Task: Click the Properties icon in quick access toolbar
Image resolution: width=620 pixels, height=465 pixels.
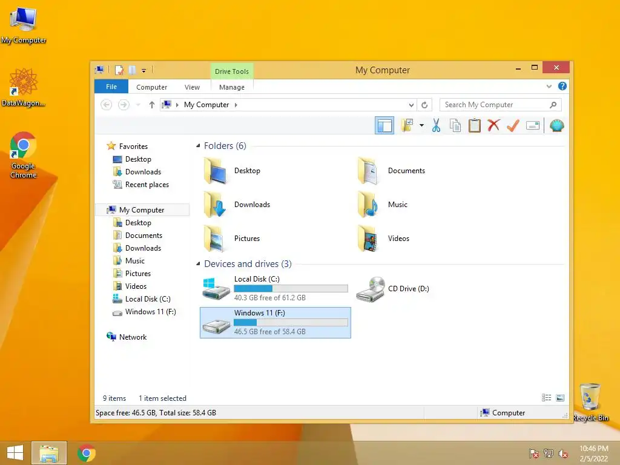Action: [x=119, y=70]
